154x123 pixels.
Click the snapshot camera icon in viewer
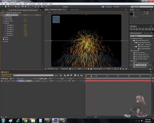tap(70, 69)
